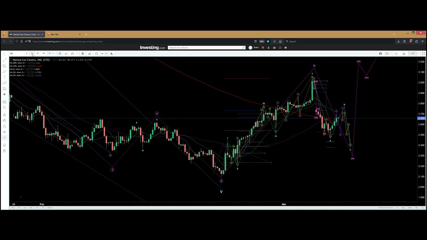Expand the MA (20, close, 0) dropdown arrow
Viewport: 427px width, 240px height.
click(25, 72)
